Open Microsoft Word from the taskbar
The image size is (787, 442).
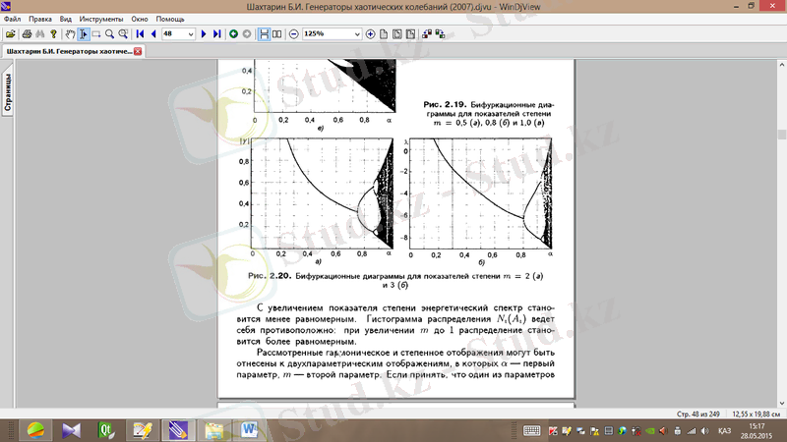tap(247, 429)
